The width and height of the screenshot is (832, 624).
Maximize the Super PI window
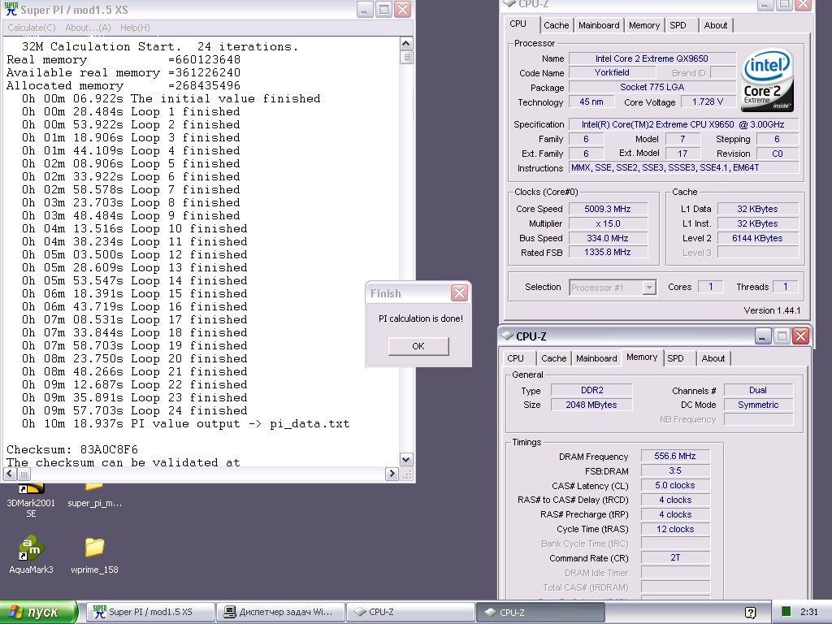383,9
